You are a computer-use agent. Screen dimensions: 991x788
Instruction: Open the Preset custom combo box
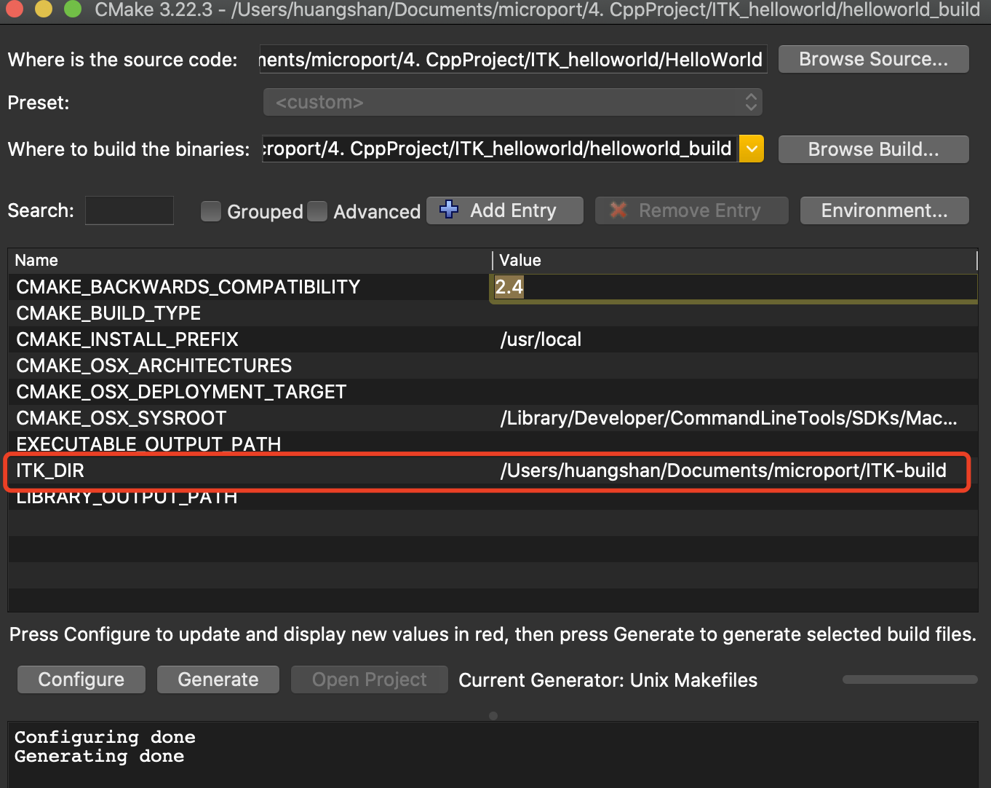pyautogui.click(x=513, y=103)
